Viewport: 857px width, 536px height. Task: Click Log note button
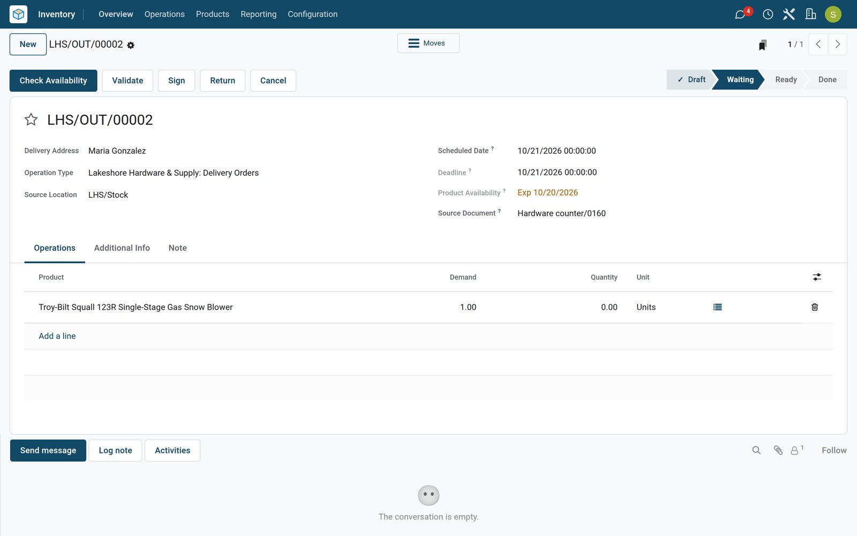click(x=115, y=450)
